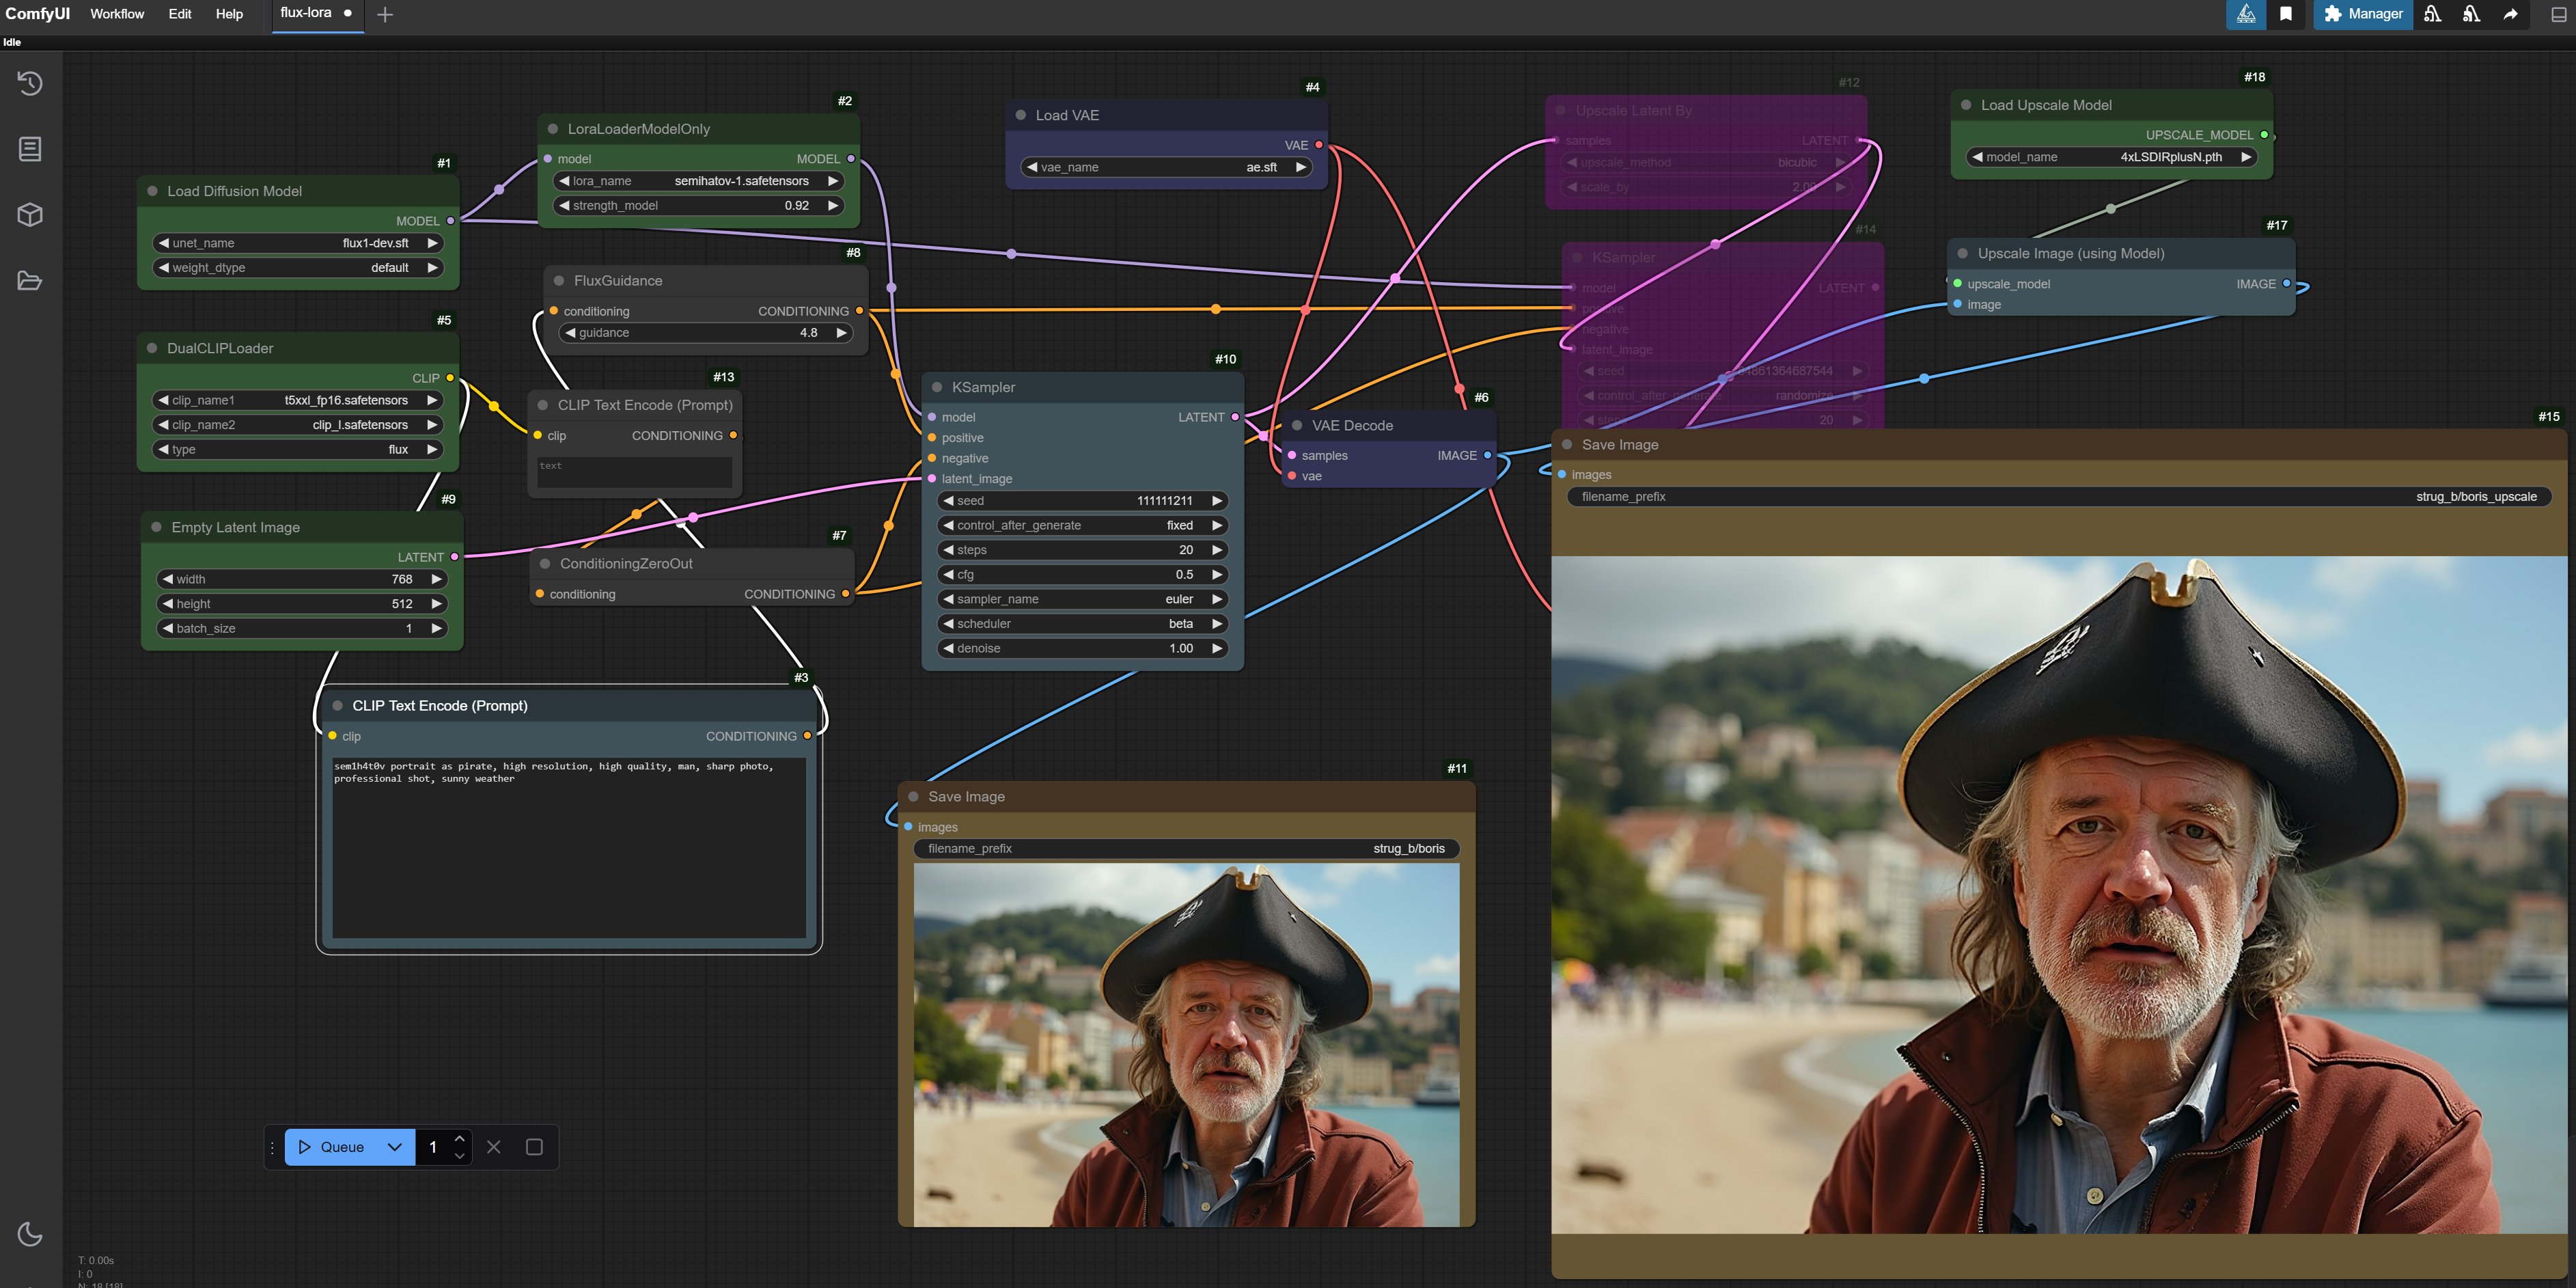This screenshot has height=1288, width=2576.
Task: Open the DualCLIPLoader type flux option
Action: [x=298, y=450]
